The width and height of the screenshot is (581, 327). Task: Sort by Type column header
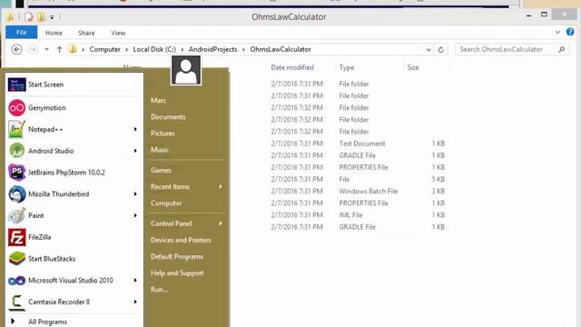[x=347, y=67]
